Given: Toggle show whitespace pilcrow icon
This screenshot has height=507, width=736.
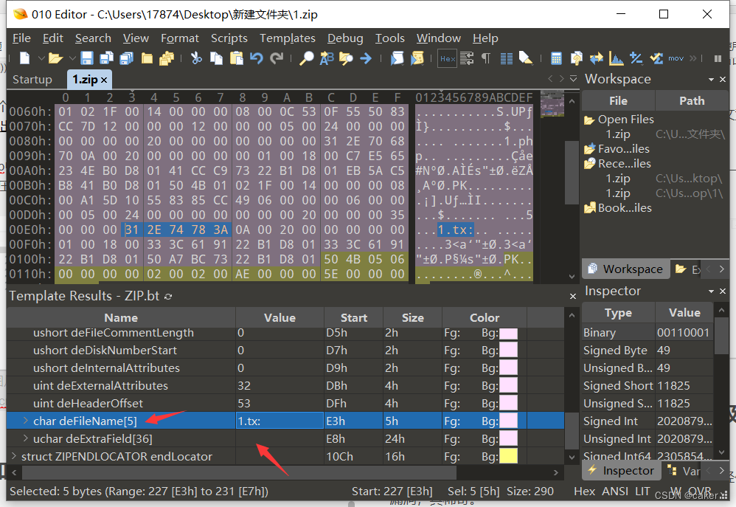Looking at the screenshot, I should (x=486, y=58).
